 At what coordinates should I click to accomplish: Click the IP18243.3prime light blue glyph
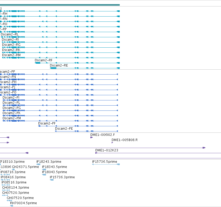tap(38, 164)
